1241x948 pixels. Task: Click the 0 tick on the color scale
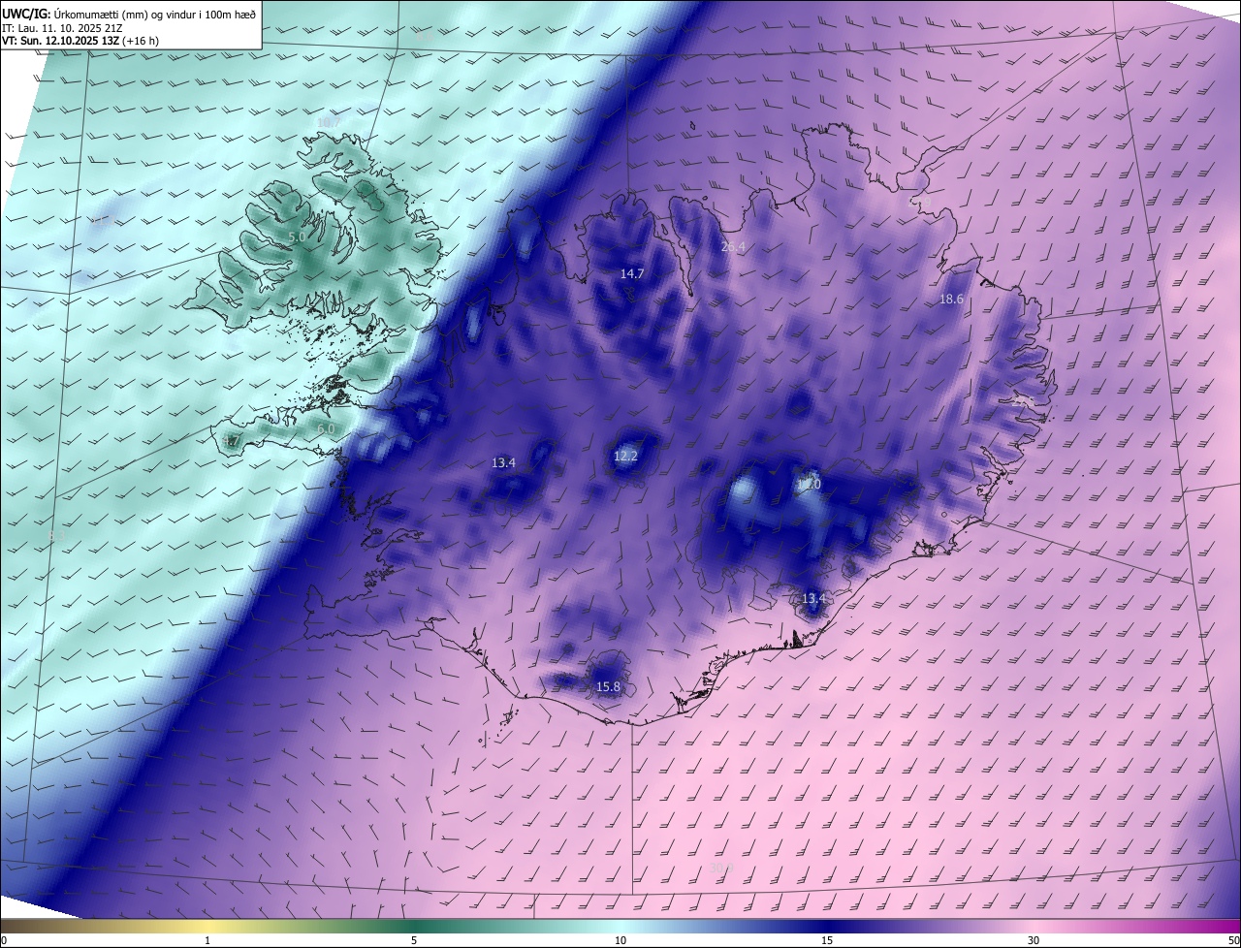click(3, 941)
